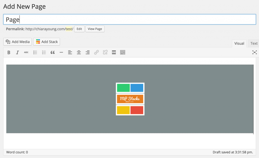Click the 'Permalink:' label

pos(15,29)
